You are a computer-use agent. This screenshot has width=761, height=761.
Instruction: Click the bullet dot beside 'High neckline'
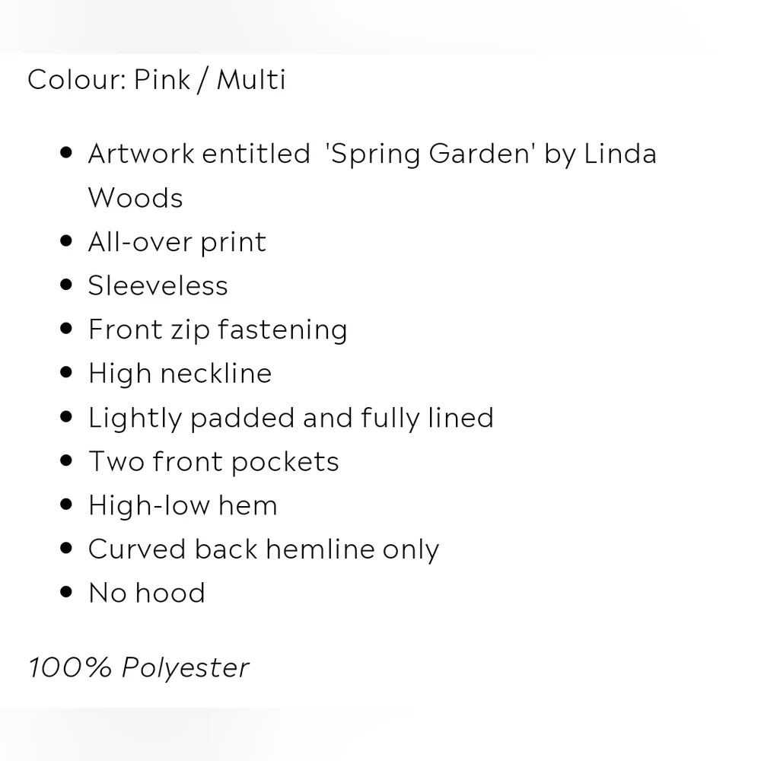[66, 373]
